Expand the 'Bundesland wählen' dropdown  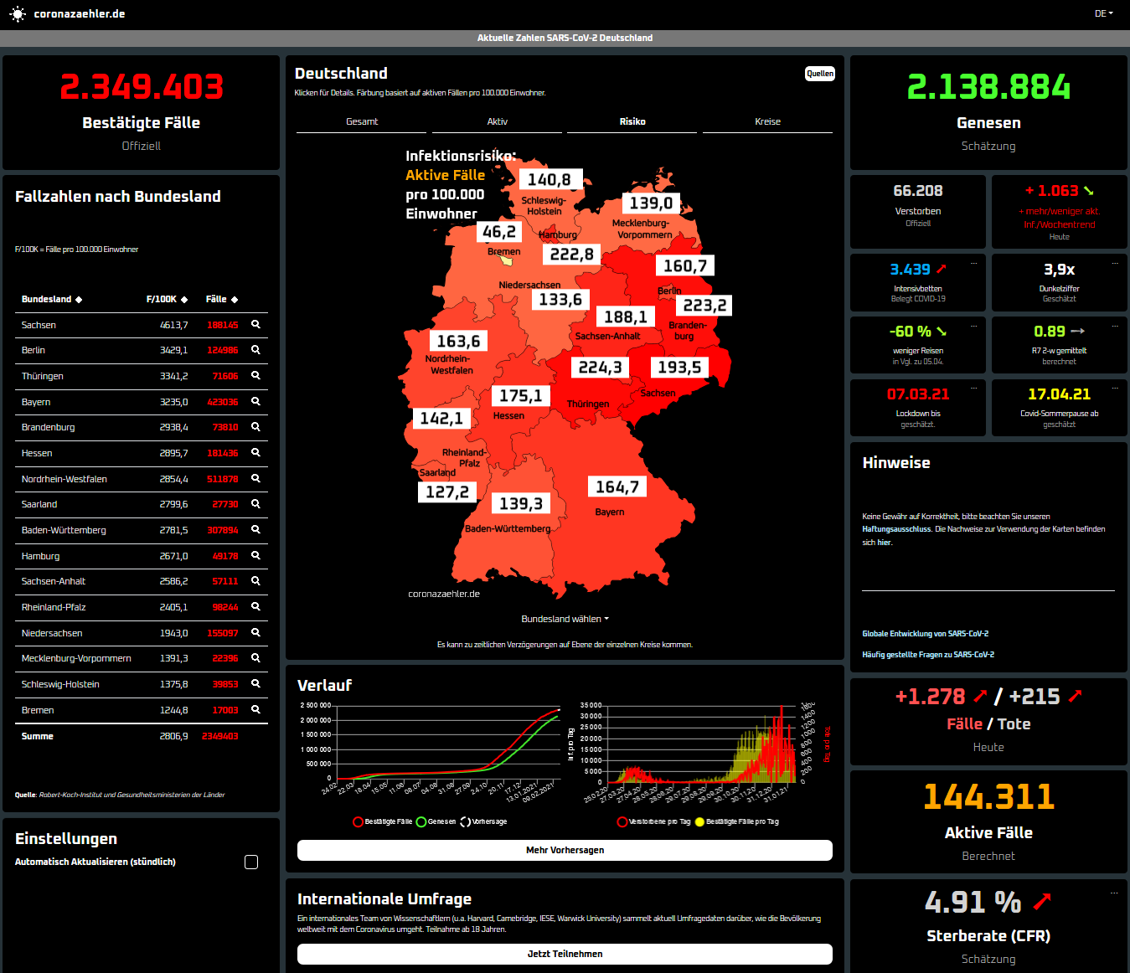click(565, 619)
